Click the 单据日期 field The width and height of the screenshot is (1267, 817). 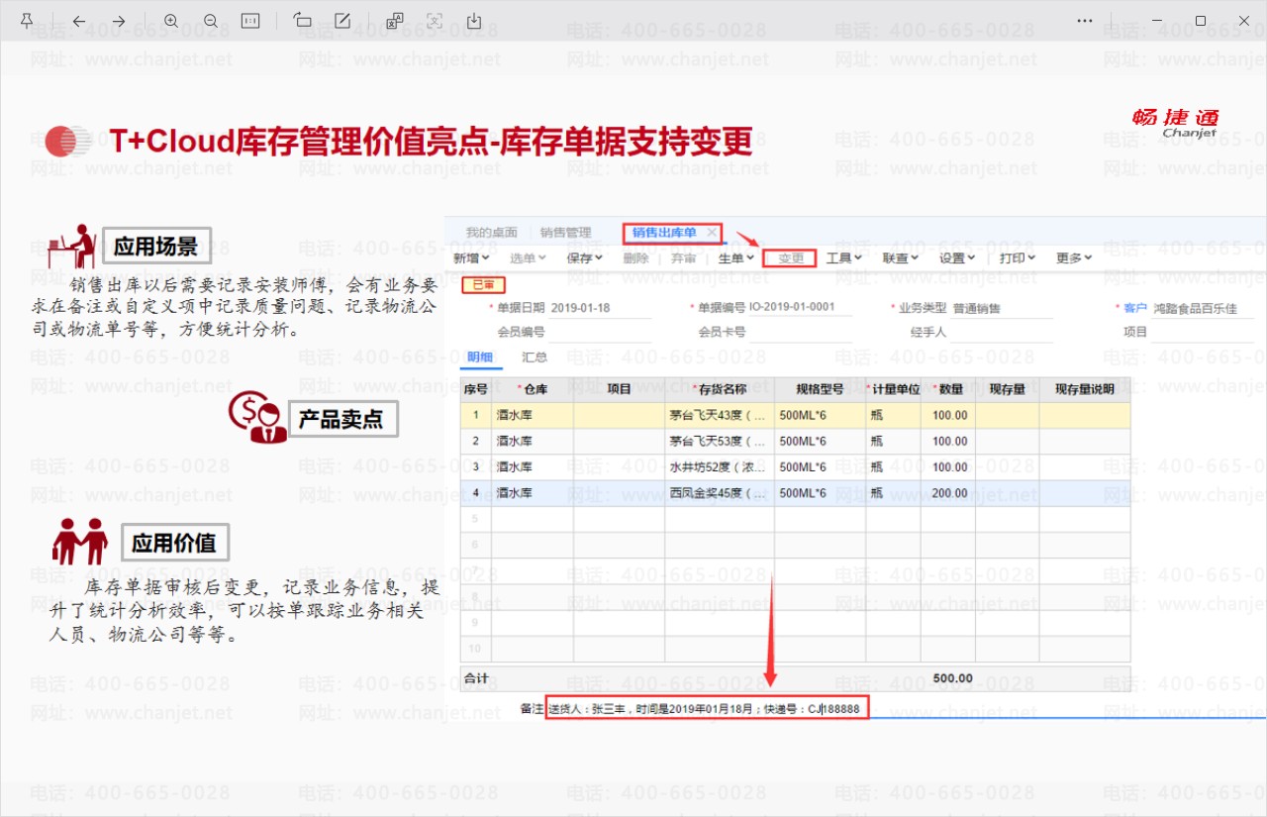point(601,308)
